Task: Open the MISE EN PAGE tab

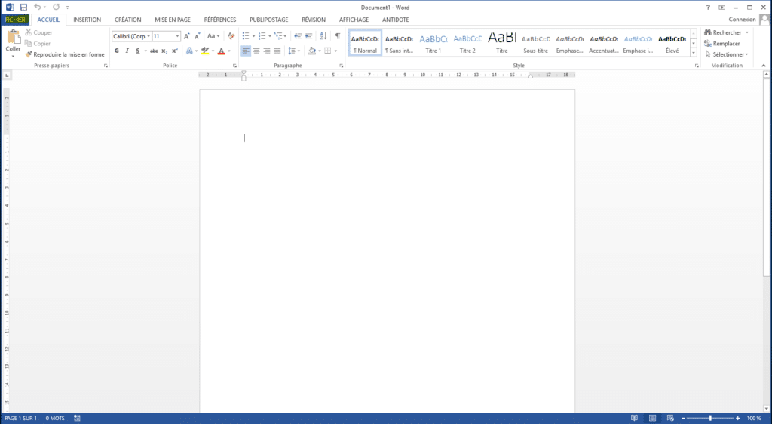Action: click(173, 20)
